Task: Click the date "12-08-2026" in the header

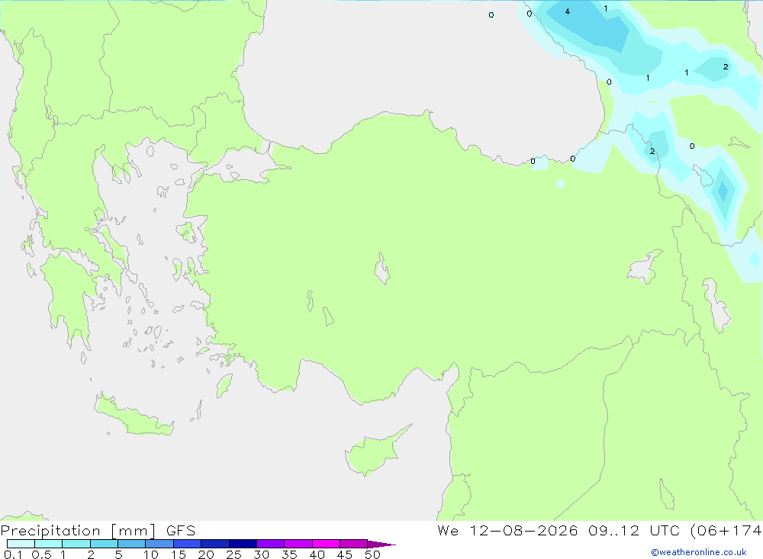Action: [523, 530]
